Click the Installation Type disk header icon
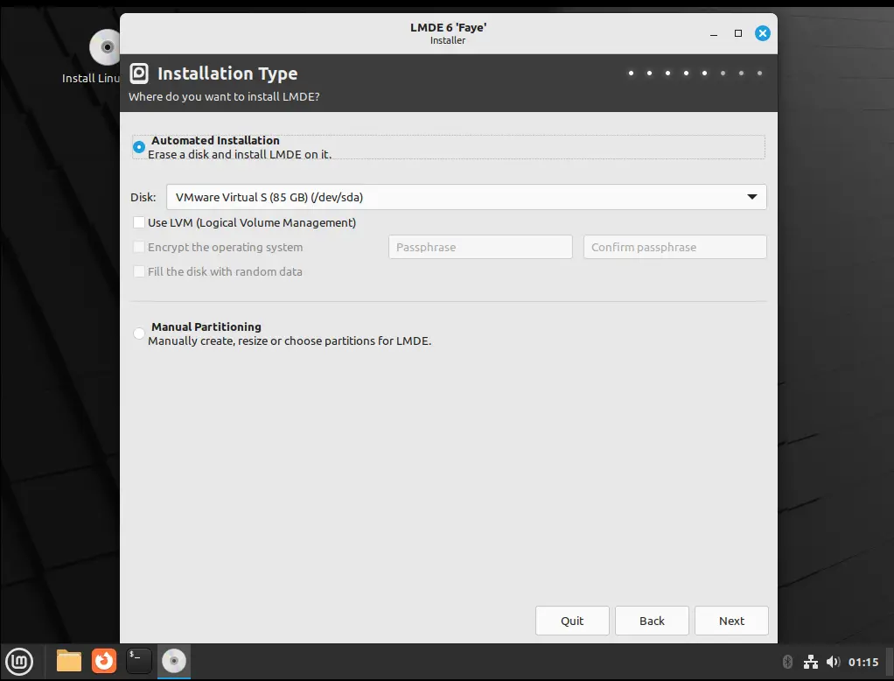 pos(139,74)
